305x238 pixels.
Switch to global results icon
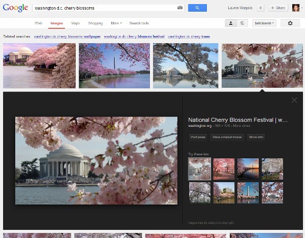242,23
